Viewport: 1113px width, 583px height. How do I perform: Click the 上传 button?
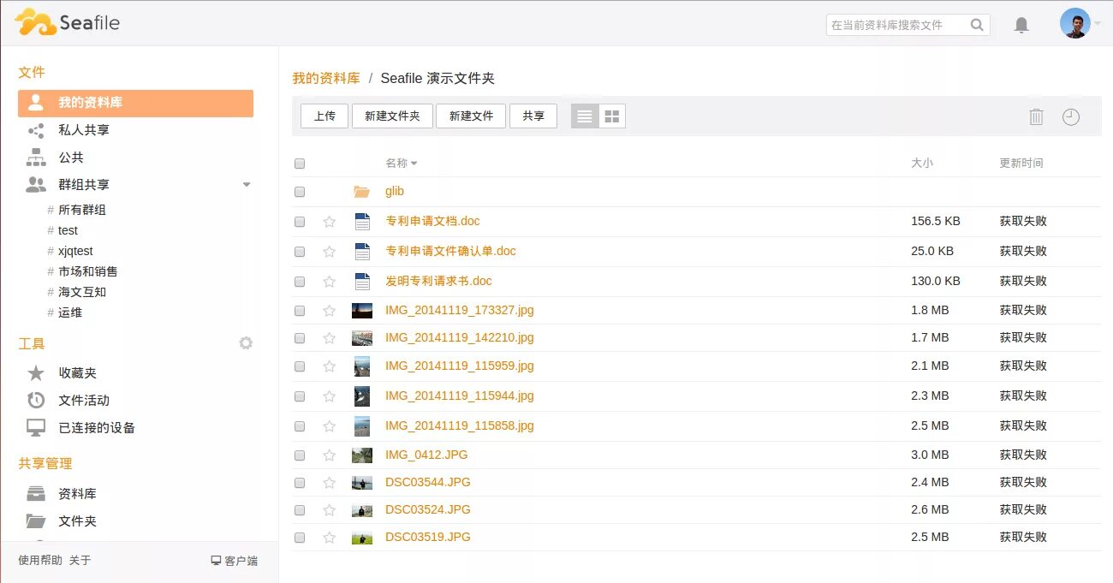tap(324, 116)
